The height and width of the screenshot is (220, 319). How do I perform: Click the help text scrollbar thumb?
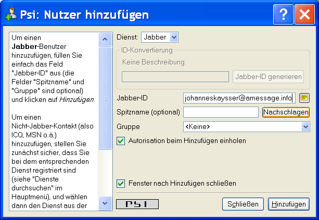click(105, 98)
